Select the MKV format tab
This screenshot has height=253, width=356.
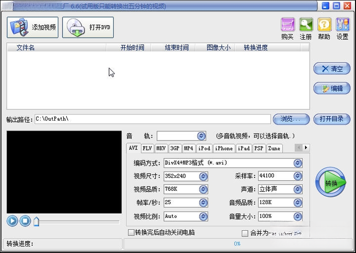click(161, 149)
